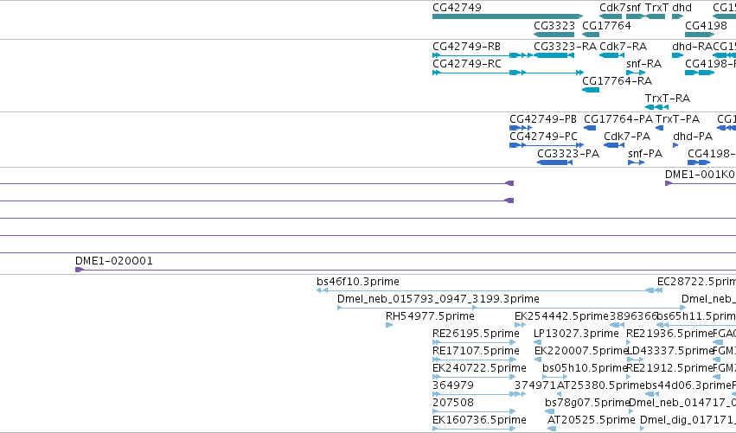Click the EK240722.5prime EST label
Screen dimensions: 736x433
tap(479, 368)
